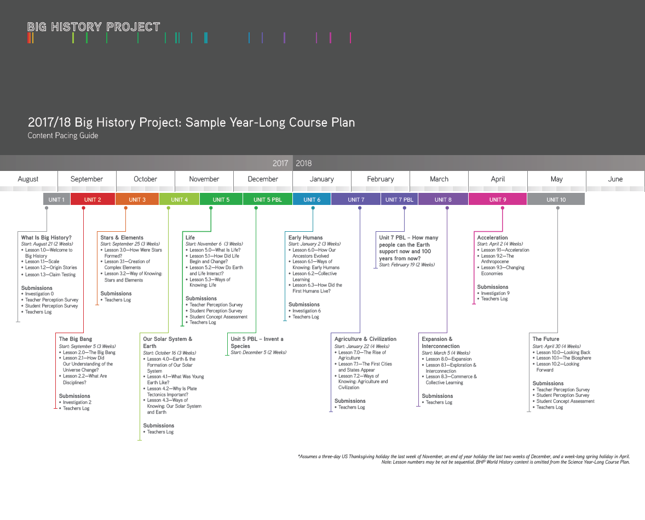Select the UNIT 4 marker
Image resolution: width=645 pixels, height=520 pixels.
pyautogui.click(x=179, y=199)
